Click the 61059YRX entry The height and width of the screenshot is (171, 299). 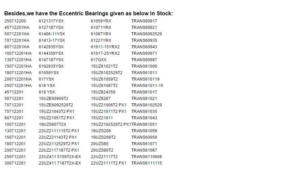(101, 21)
